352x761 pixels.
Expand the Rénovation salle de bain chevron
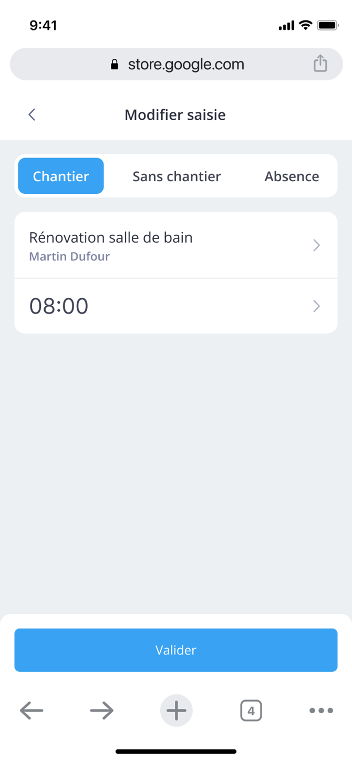pos(316,245)
